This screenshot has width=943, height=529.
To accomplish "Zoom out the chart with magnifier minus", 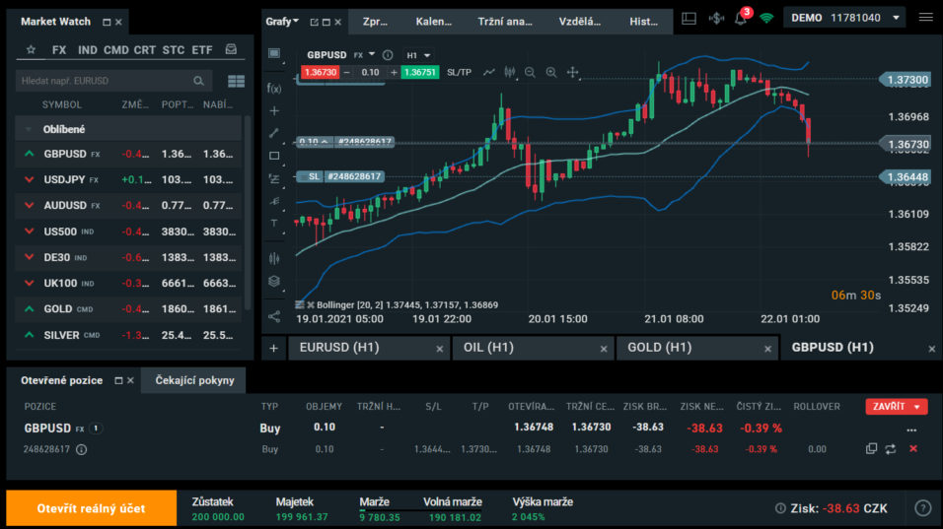I will tap(530, 72).
